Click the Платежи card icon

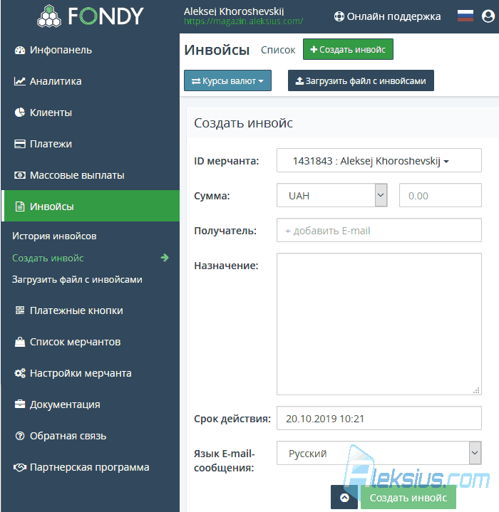tap(20, 144)
